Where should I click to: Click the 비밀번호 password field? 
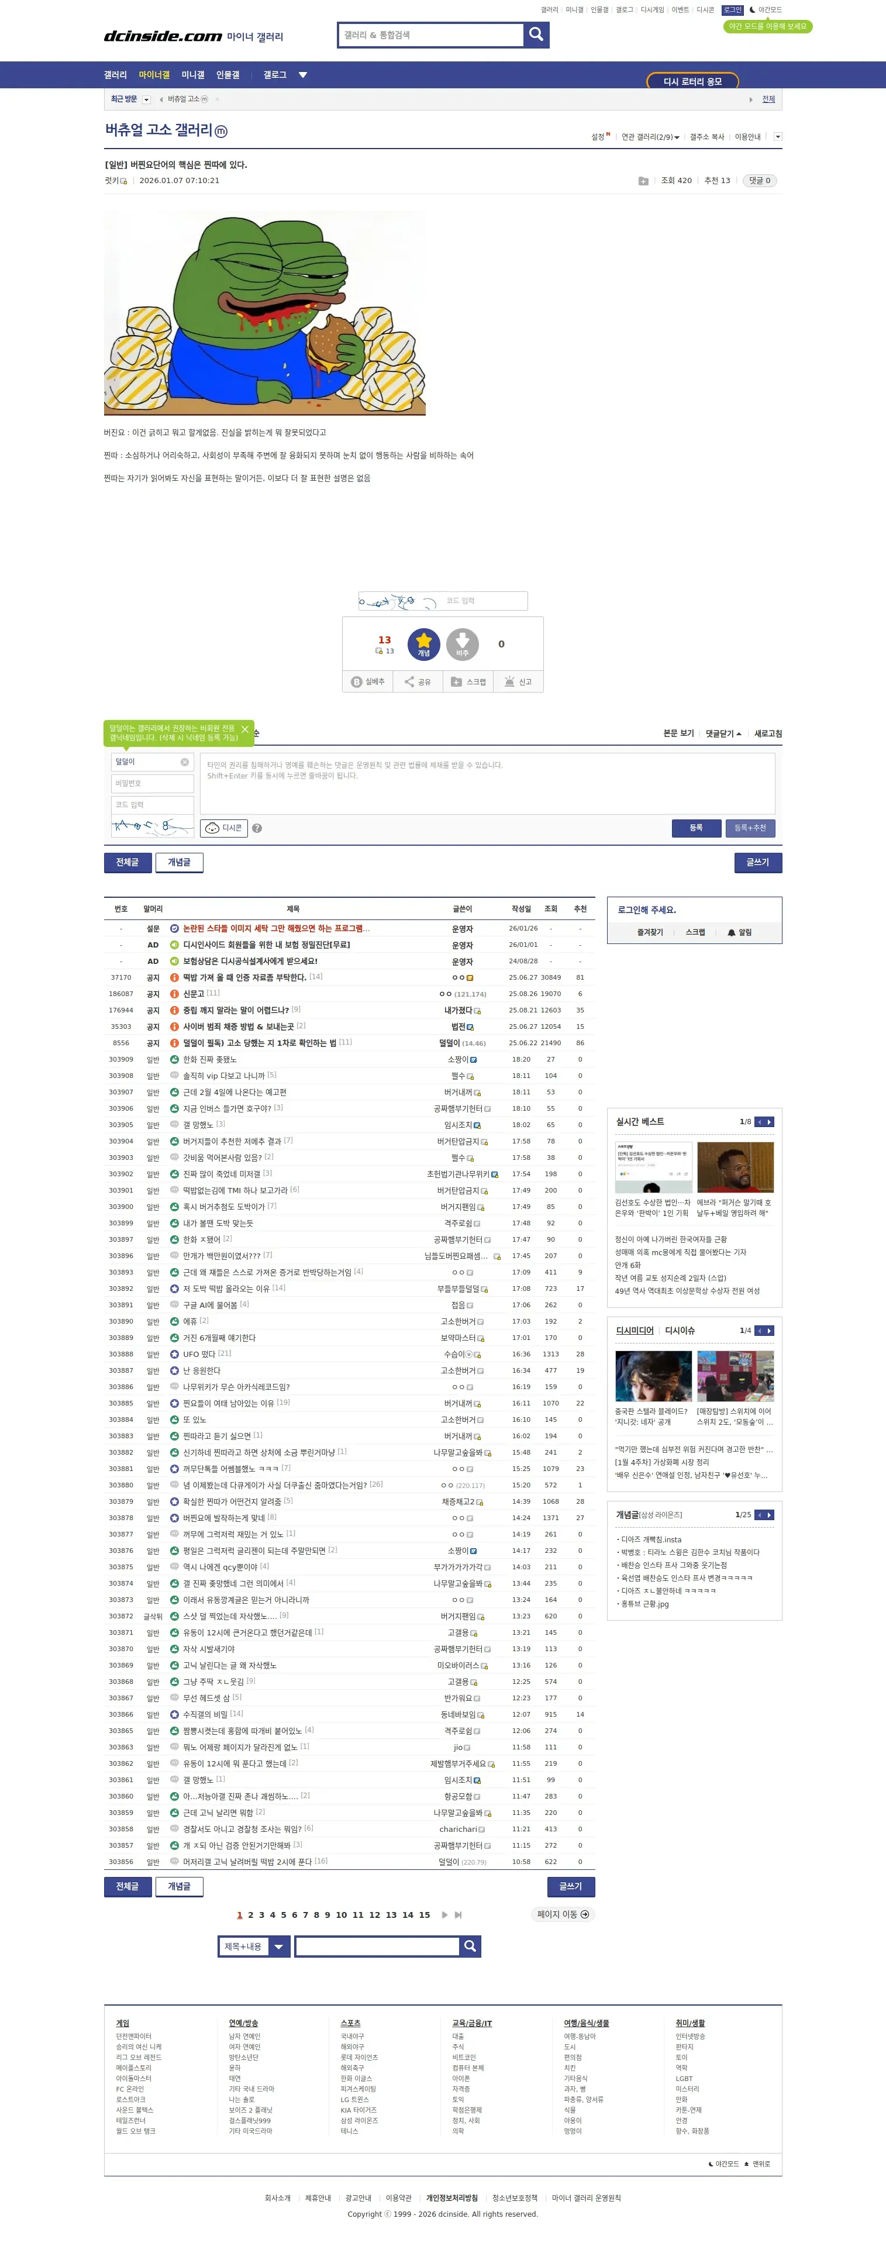(152, 784)
